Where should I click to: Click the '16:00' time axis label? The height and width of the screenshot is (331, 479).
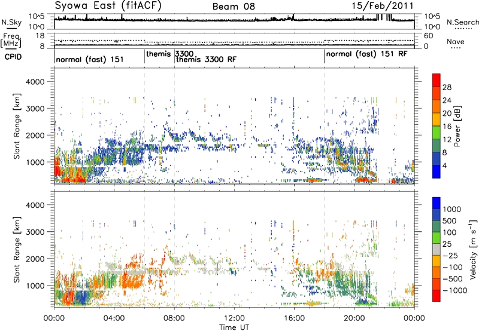click(x=294, y=318)
